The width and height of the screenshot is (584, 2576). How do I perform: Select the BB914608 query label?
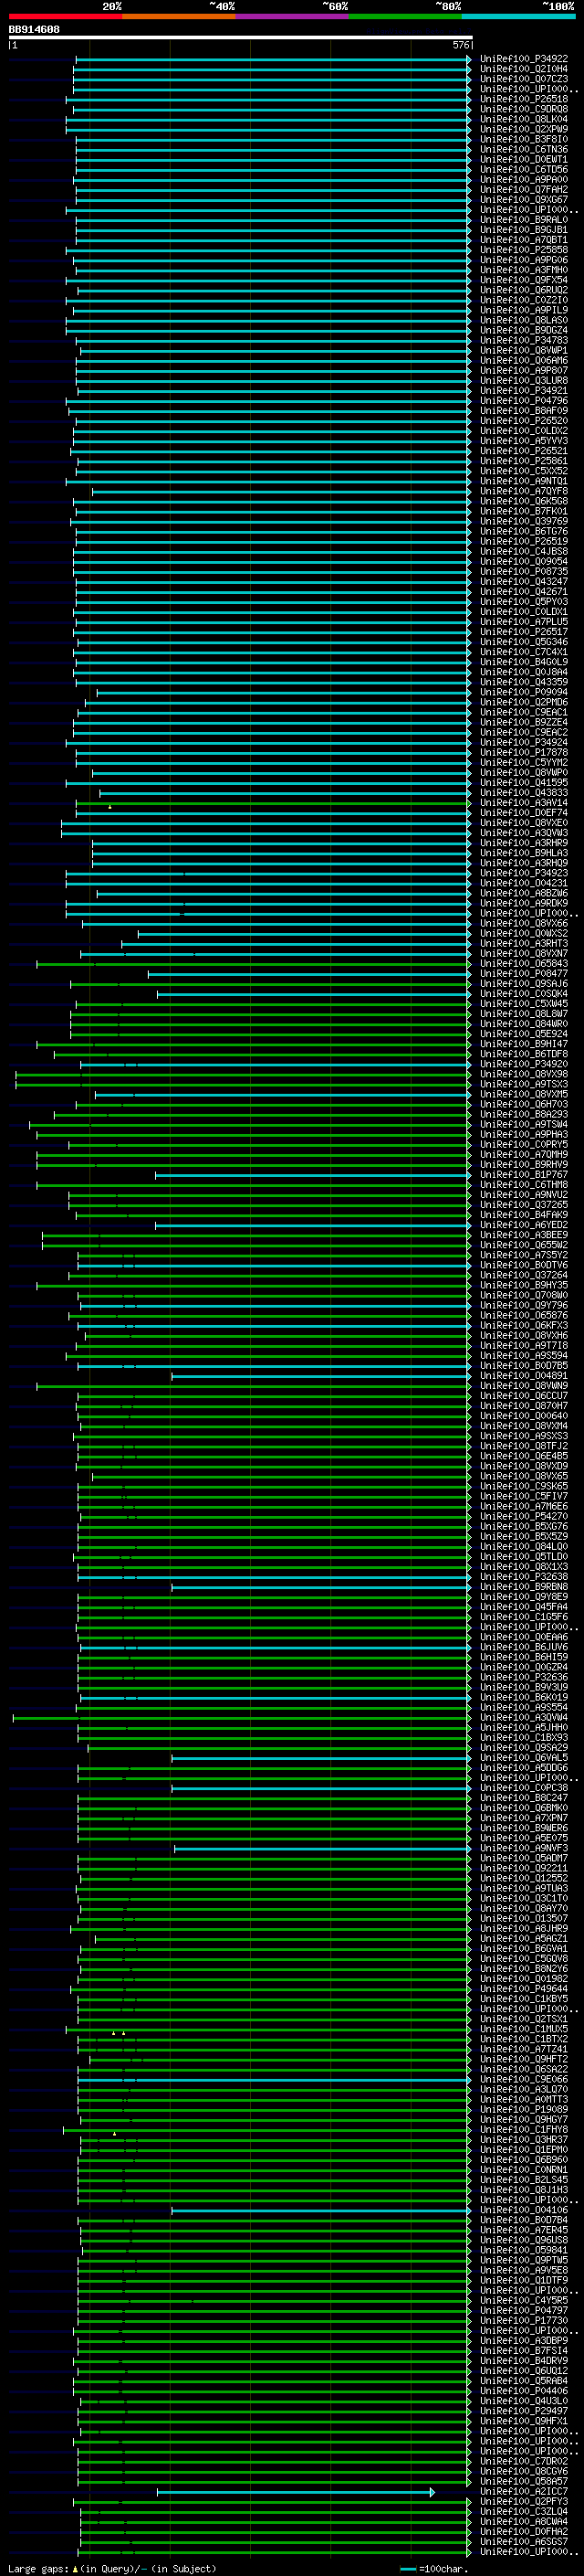point(34,30)
